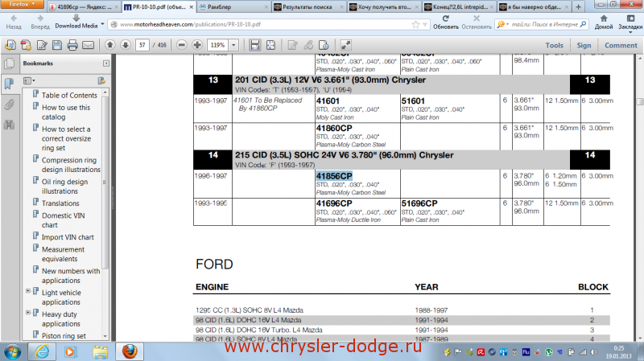644x361 pixels.
Task: Click the volume speaker tray icon
Action: click(594, 352)
